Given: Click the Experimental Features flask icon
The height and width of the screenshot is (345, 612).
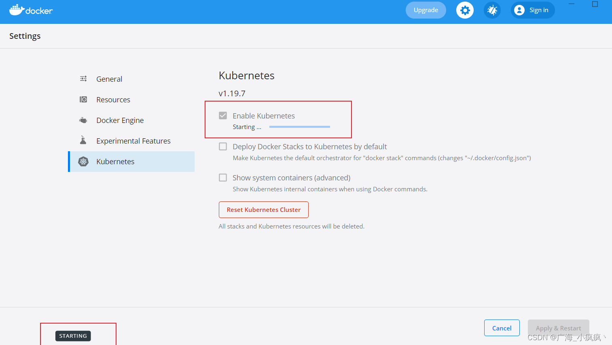Looking at the screenshot, I should click(83, 140).
